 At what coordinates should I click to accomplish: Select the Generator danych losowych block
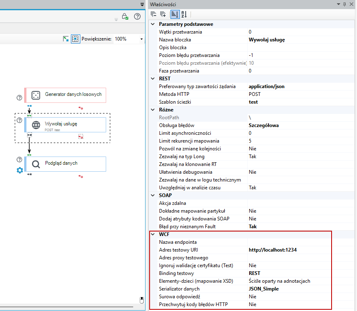tap(65, 95)
